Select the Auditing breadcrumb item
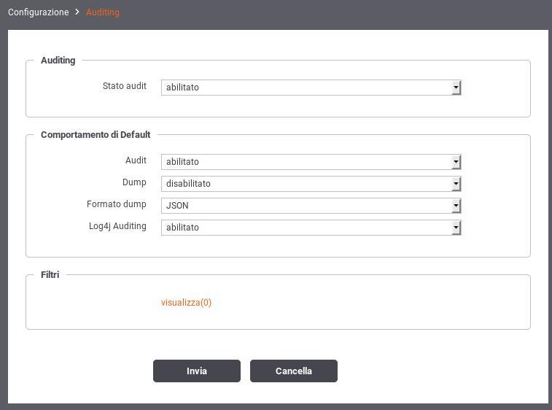The height and width of the screenshot is (410, 552). point(103,12)
